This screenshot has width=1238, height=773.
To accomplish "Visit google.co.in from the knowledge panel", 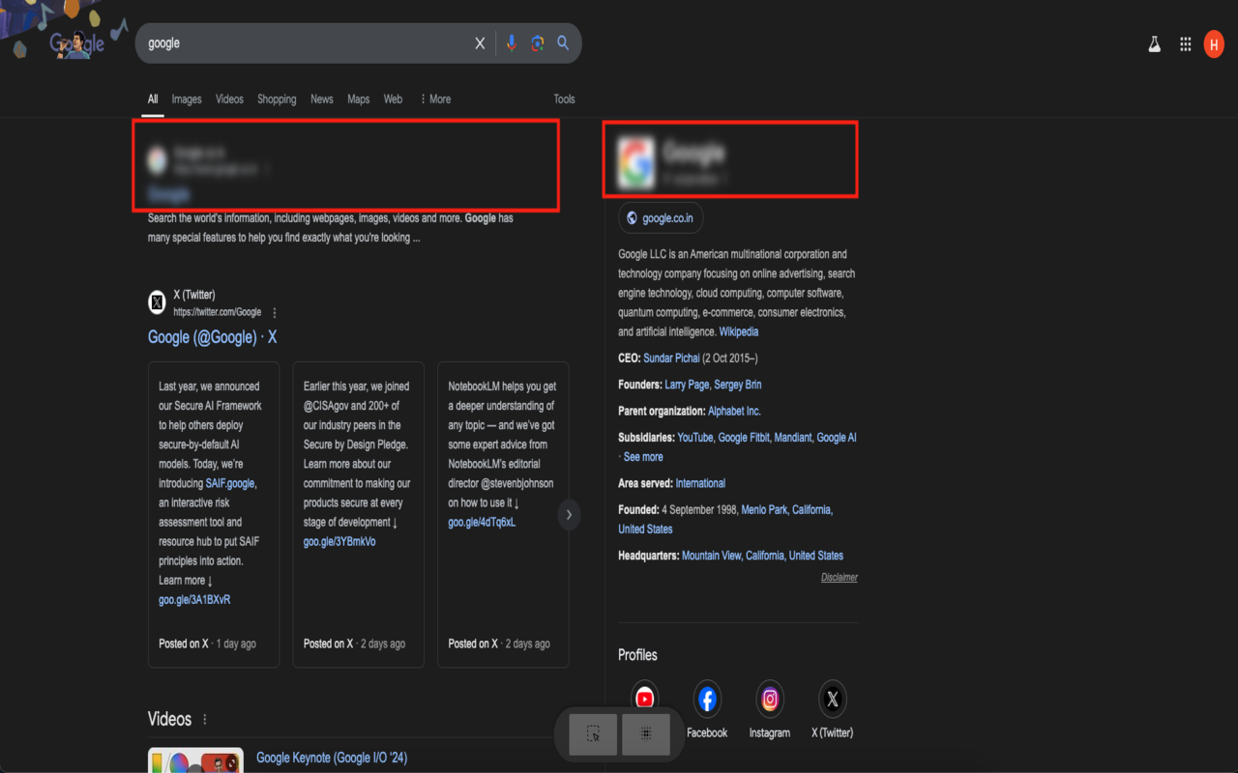I will (x=661, y=217).
